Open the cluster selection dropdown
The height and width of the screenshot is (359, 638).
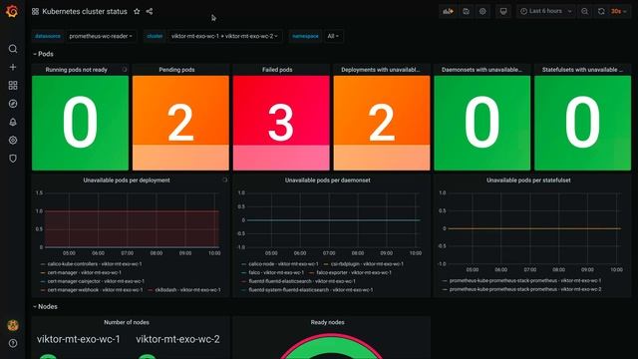tap(224, 36)
